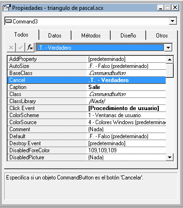The image size is (183, 208).
Task: Open the fx expression builder
Action: click(30, 47)
